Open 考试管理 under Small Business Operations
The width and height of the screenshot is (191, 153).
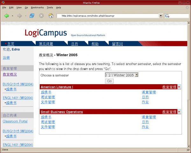(x=48, y=122)
